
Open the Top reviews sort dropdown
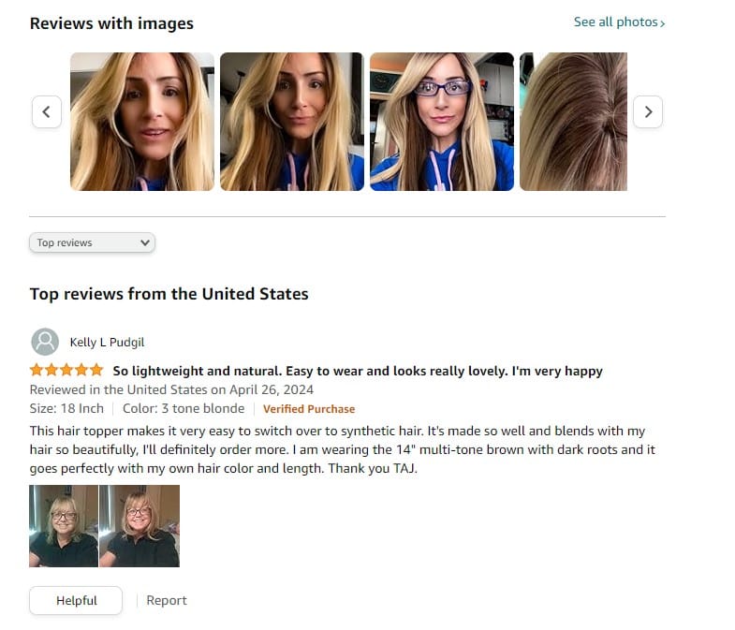92,242
